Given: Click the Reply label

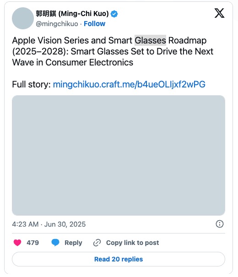Looking at the screenshot, I should click(x=73, y=243).
